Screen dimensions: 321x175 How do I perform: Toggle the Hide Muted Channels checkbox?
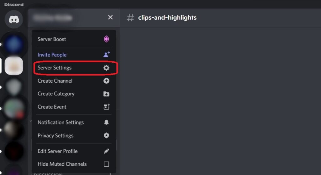coord(106,164)
